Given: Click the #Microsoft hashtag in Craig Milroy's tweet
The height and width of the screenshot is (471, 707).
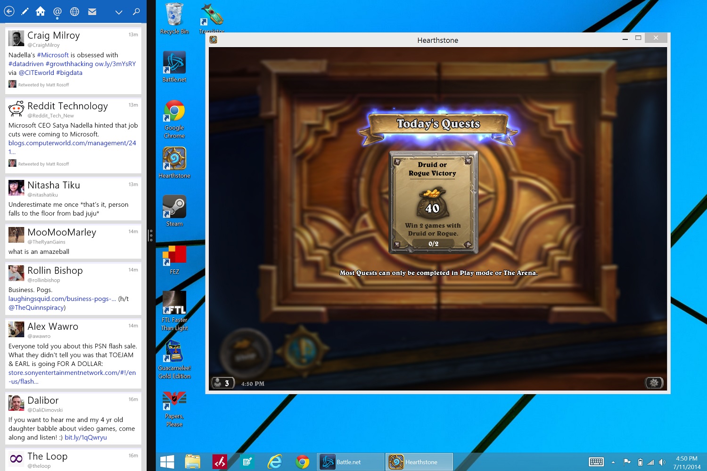Looking at the screenshot, I should (x=53, y=55).
